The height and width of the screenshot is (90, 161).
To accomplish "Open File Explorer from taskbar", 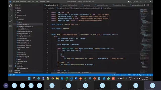I will click(x=57, y=78).
